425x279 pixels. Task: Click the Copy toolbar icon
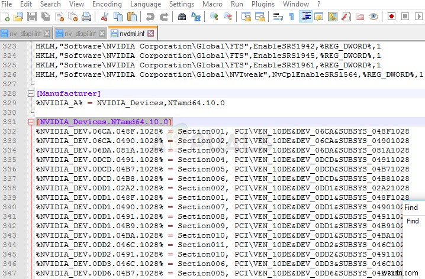tap(118, 17)
